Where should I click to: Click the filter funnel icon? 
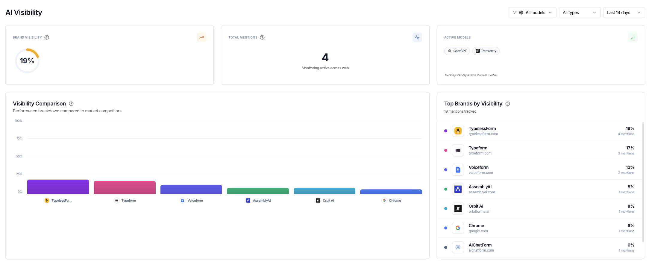515,13
